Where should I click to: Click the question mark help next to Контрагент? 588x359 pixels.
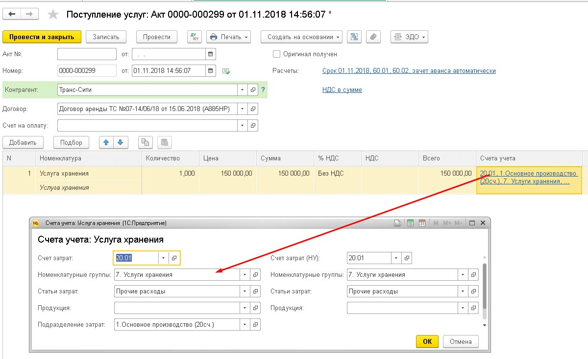pos(263,90)
